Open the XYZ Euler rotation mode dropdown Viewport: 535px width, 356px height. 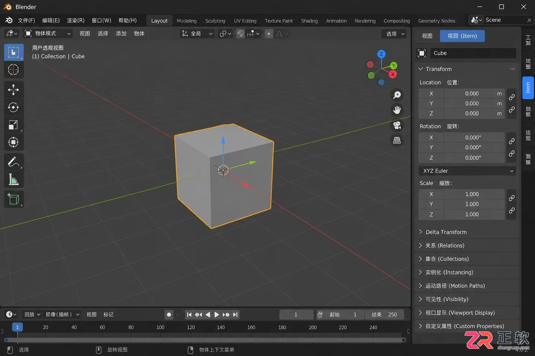467,171
